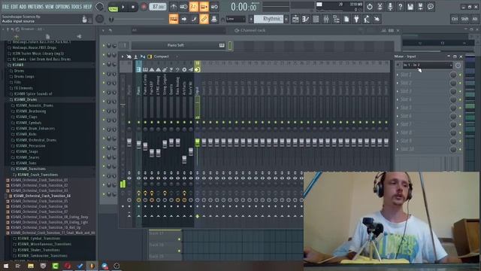Open the ADD menu
Viewport: 481px width, 271px height.
pyautogui.click(x=23, y=7)
